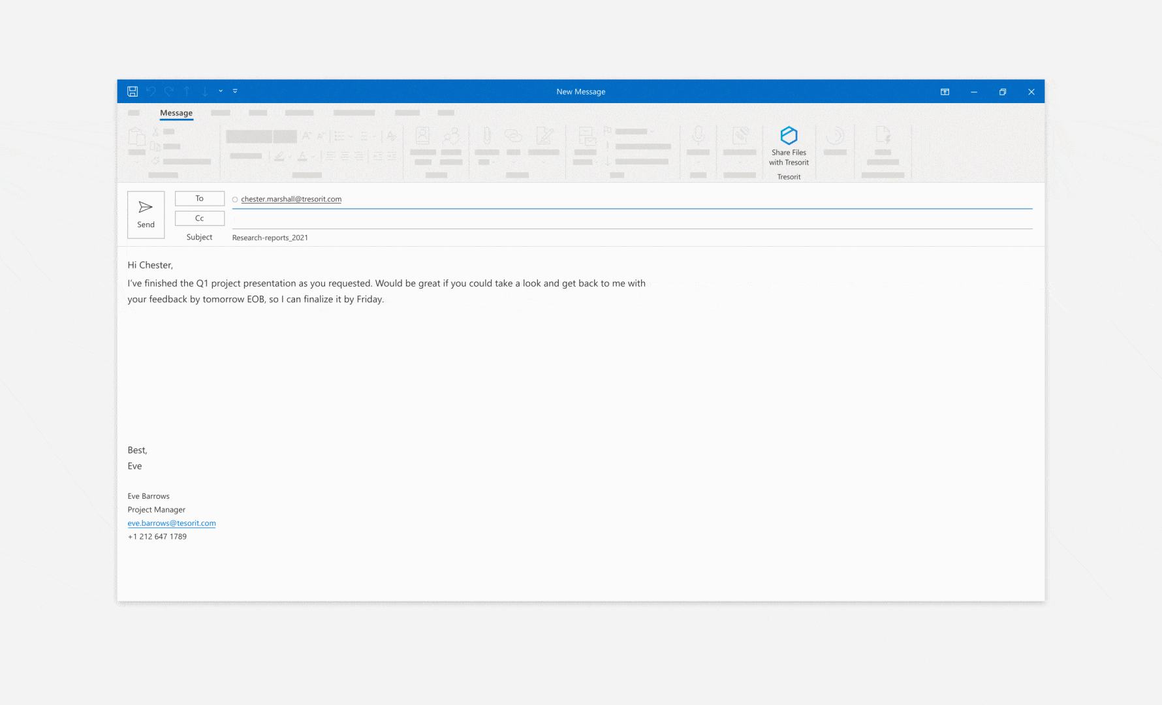
Task: Apply text highlight color
Action: coord(279,156)
